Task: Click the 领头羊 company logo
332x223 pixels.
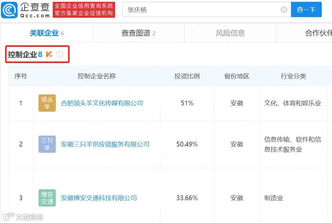Action: [47, 103]
